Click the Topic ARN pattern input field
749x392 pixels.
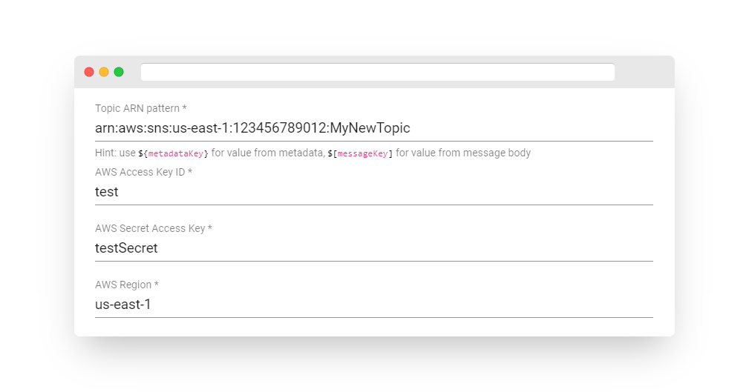(373, 128)
